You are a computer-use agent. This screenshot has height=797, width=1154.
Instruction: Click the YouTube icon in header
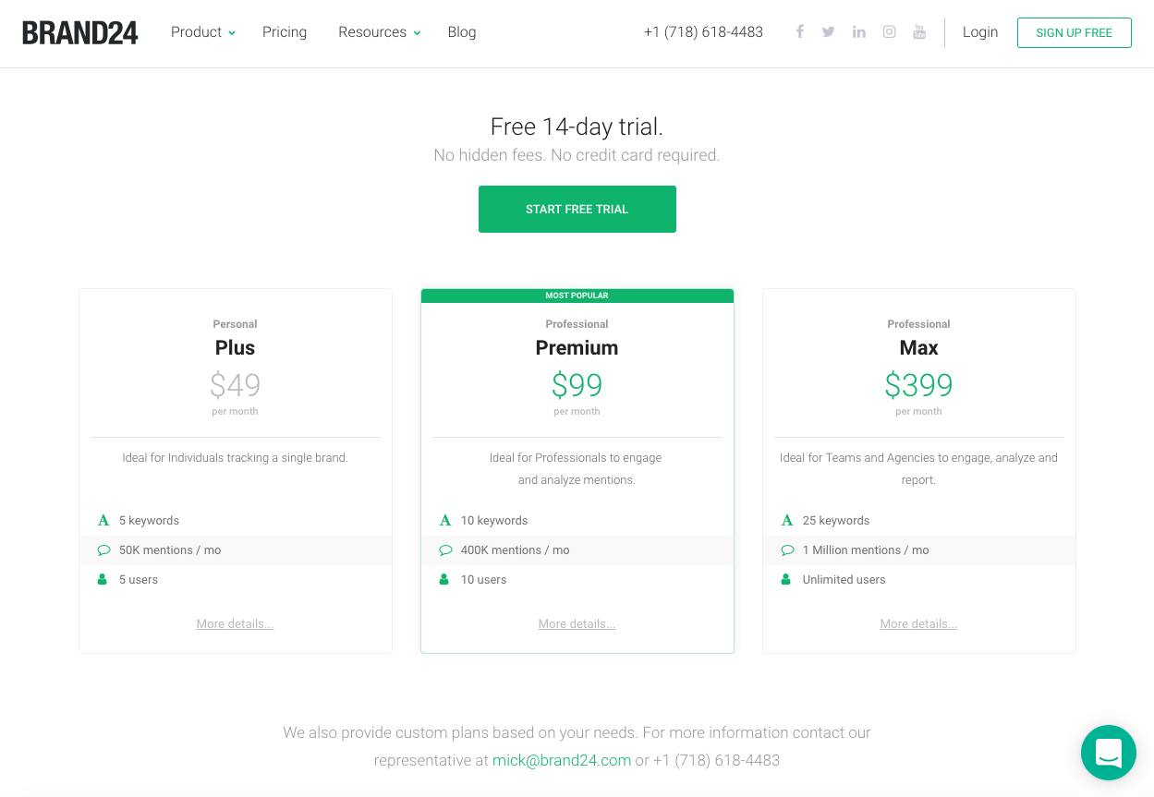pyautogui.click(x=919, y=32)
